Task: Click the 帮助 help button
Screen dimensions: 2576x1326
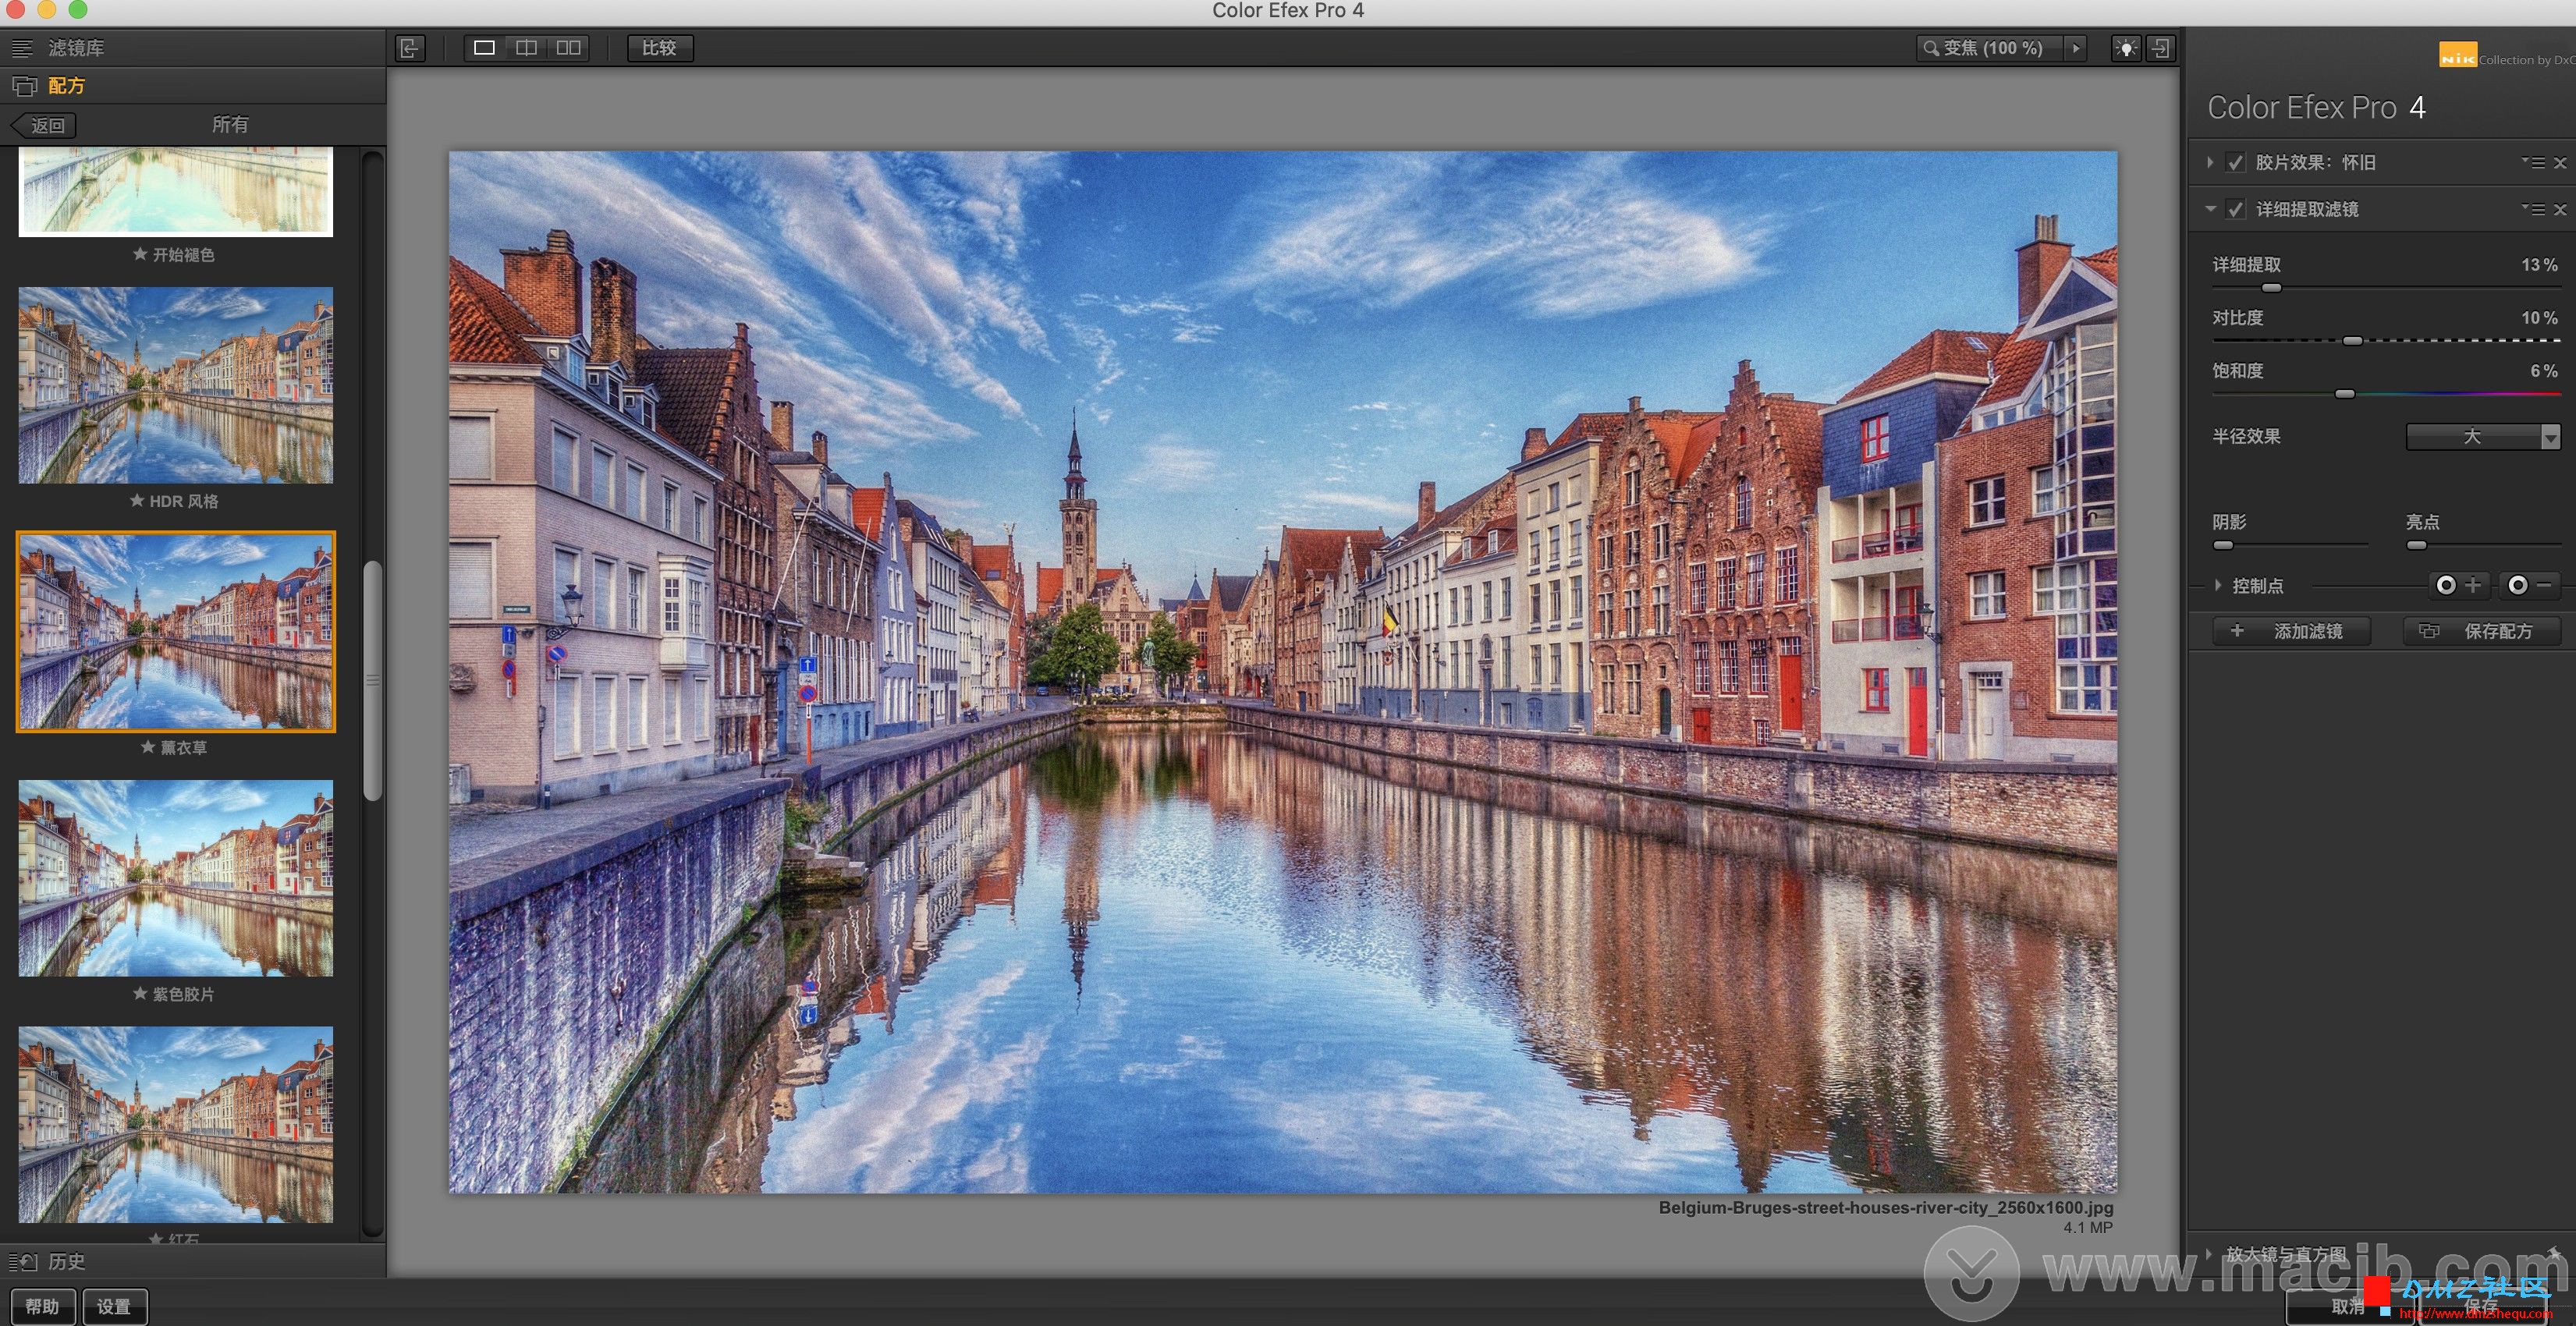Action: 42,1306
